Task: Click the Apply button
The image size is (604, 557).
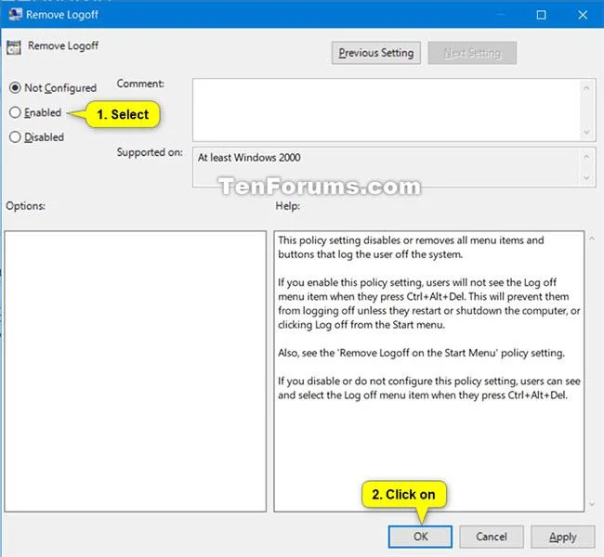Action: (x=562, y=537)
